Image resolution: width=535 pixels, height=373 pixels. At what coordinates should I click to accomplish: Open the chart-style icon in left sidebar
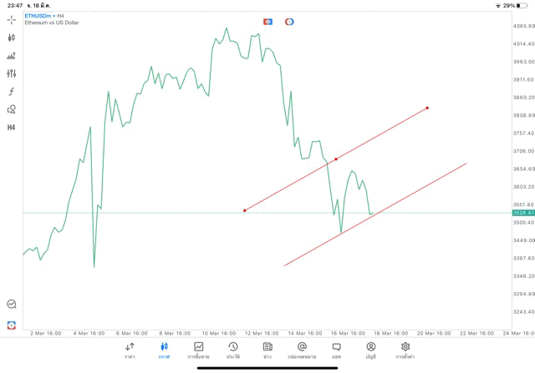coord(12,56)
